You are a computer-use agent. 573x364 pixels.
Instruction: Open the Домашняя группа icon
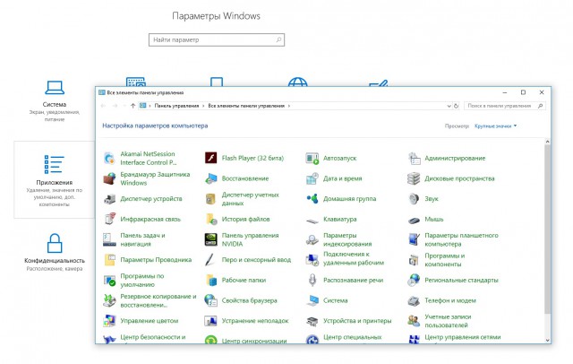[x=312, y=199]
